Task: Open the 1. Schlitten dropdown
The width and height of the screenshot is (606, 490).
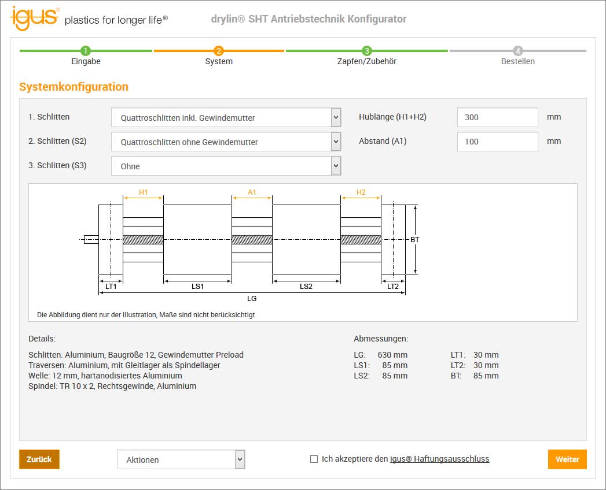Action: pos(226,118)
